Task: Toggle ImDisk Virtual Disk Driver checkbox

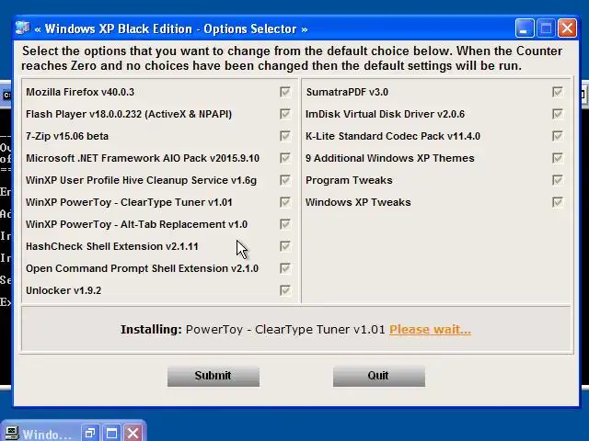Action: pos(558,114)
